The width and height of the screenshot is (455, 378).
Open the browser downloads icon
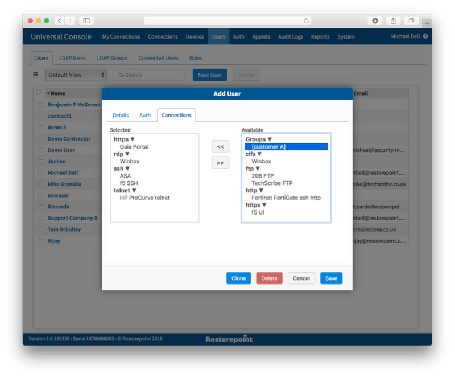click(x=375, y=20)
